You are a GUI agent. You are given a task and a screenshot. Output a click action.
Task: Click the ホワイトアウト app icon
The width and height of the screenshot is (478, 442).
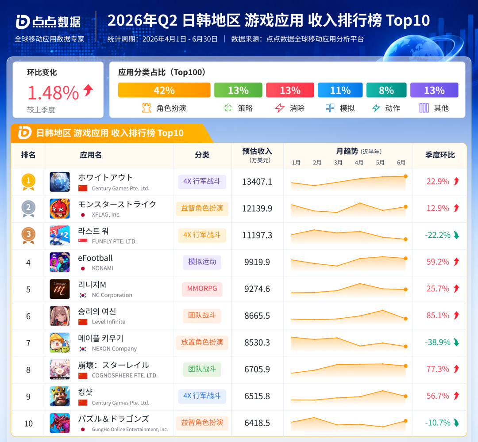pos(60,182)
